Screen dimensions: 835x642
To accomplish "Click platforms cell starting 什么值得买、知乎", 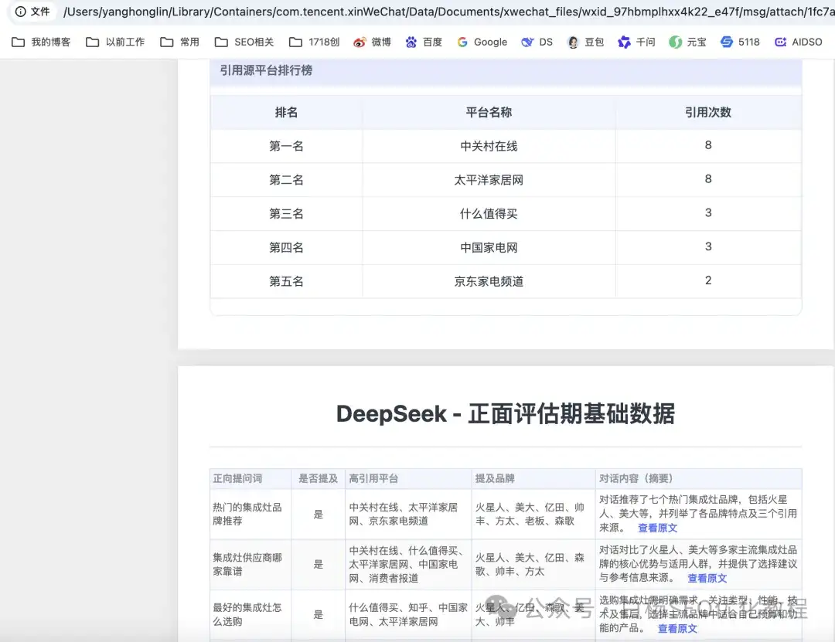I will pos(408,614).
